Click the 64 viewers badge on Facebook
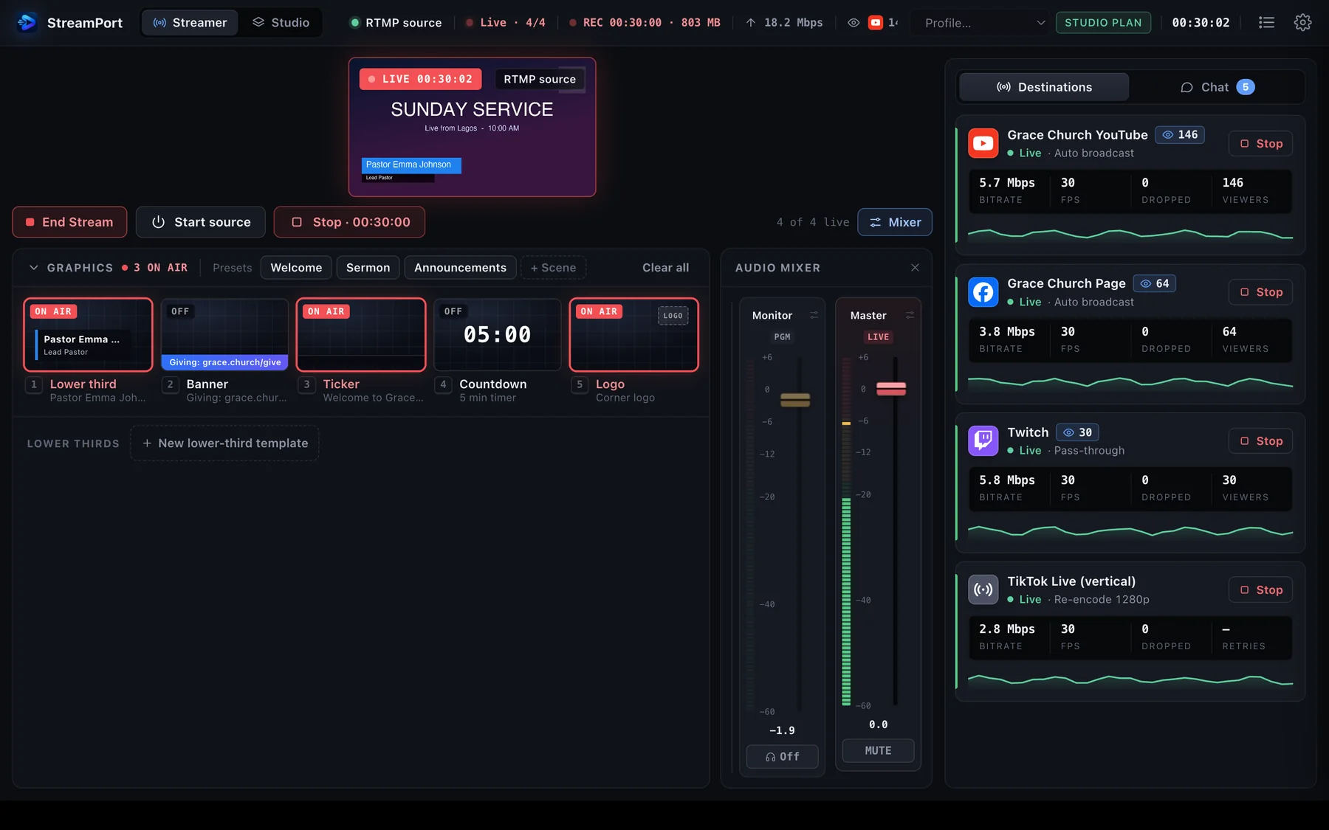 [x=1155, y=283]
